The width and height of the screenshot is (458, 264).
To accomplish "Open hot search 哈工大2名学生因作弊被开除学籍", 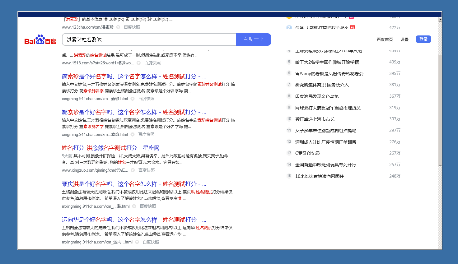I will point(327,62).
